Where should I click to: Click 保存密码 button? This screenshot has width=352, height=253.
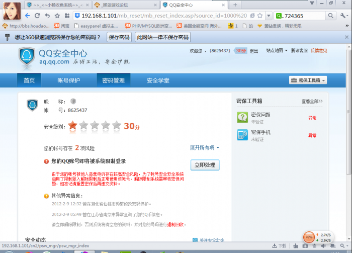pyautogui.click(x=119, y=37)
